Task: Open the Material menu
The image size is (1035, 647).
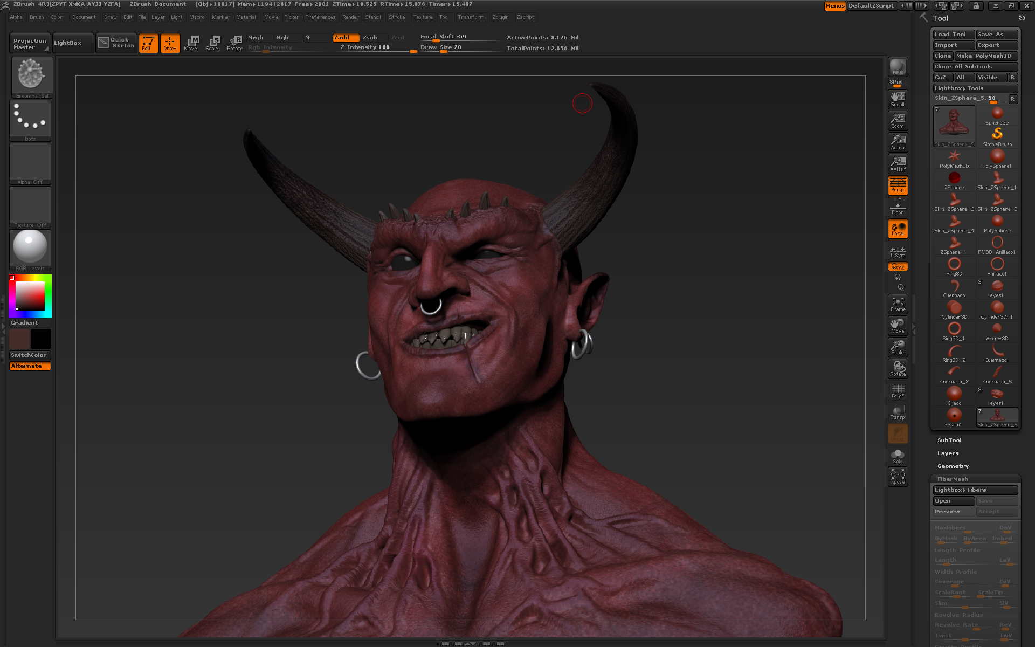Action: tap(246, 17)
